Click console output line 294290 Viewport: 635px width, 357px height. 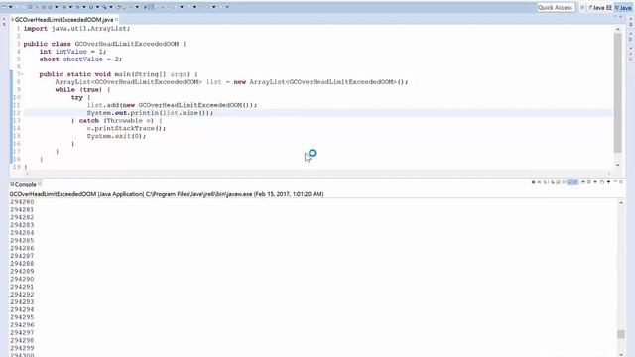[22, 279]
